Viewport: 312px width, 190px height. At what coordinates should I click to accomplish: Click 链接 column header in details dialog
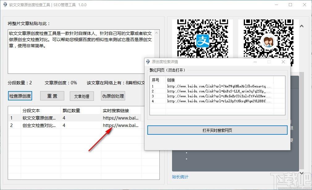(219, 80)
